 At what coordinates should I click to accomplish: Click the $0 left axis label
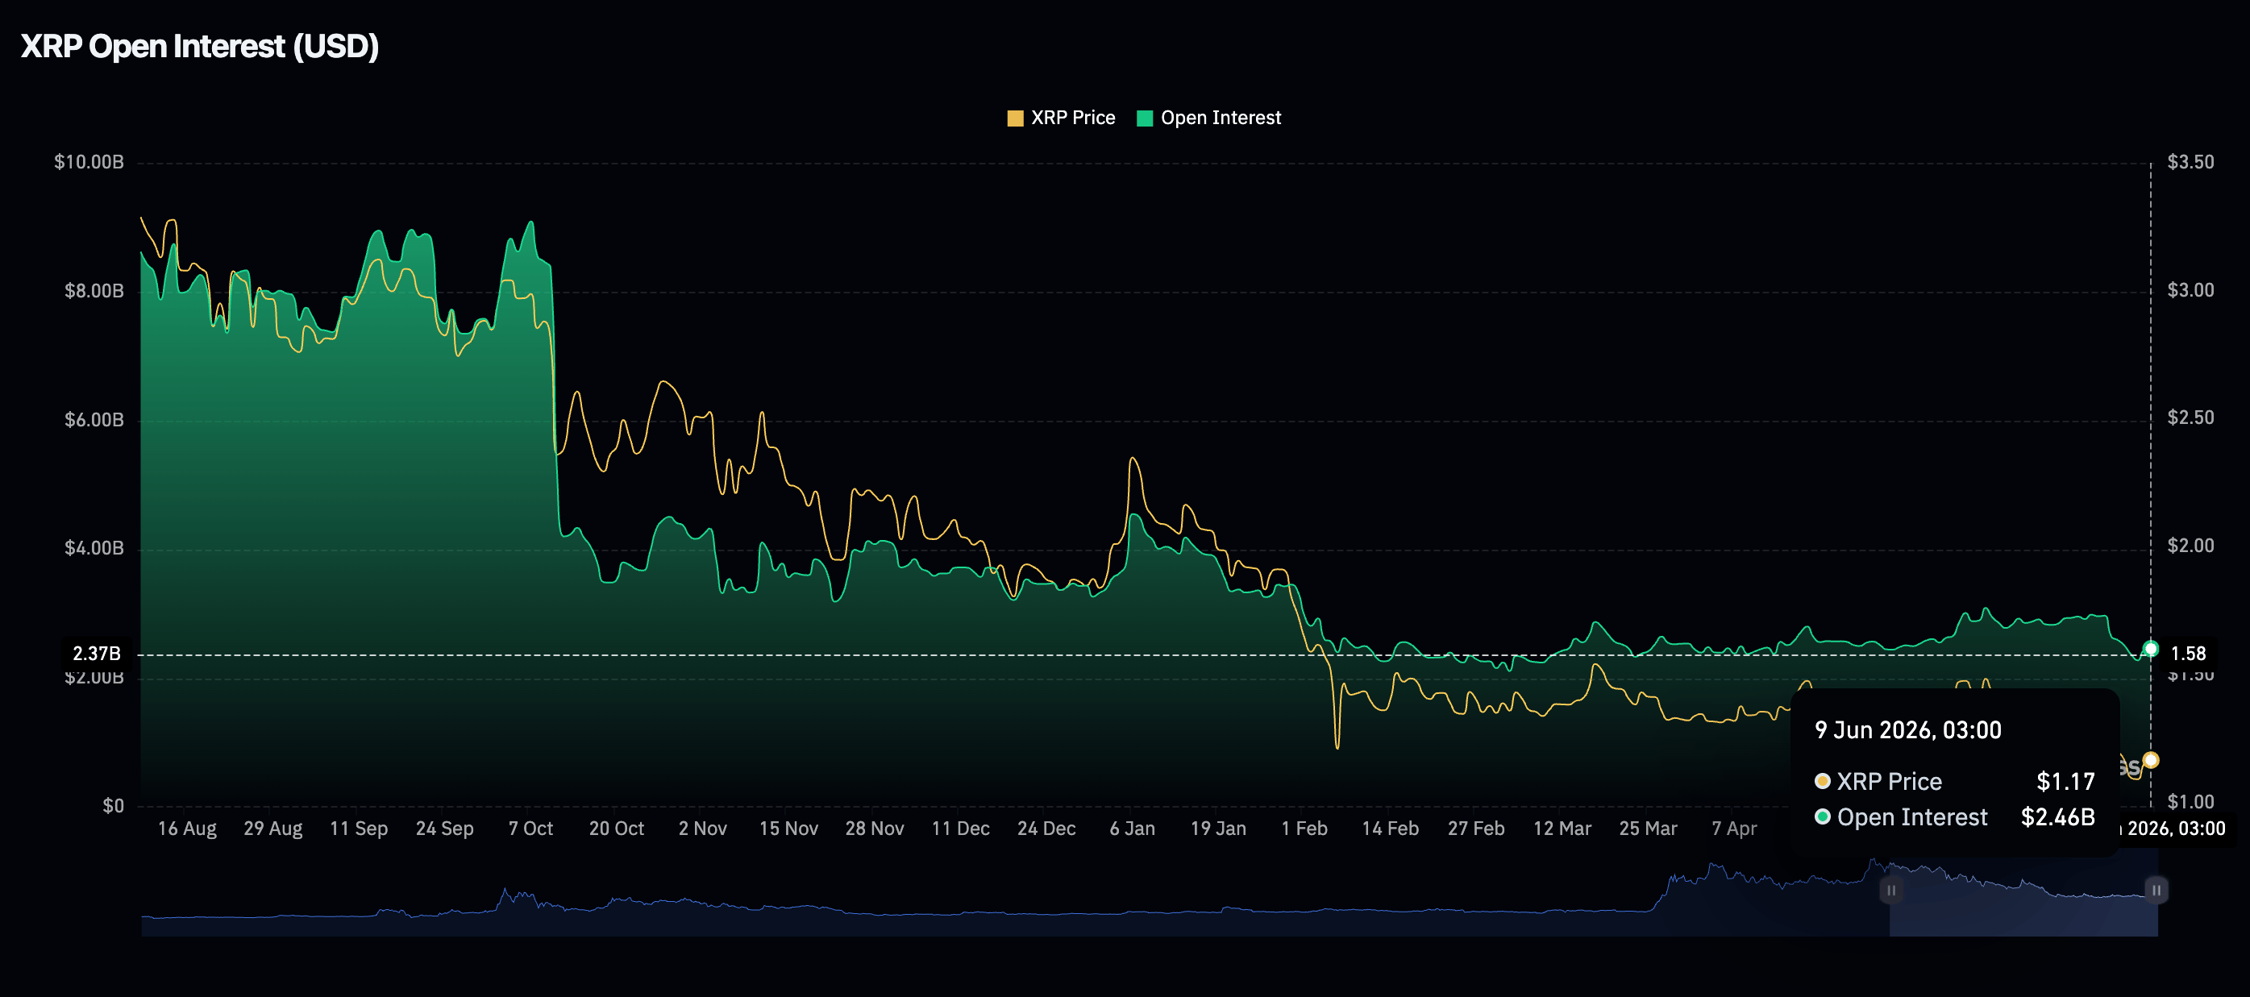coord(114,806)
